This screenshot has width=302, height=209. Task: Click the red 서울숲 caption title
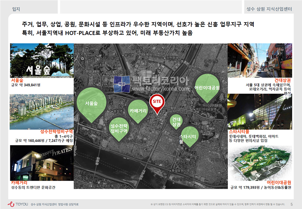(x=17, y=80)
